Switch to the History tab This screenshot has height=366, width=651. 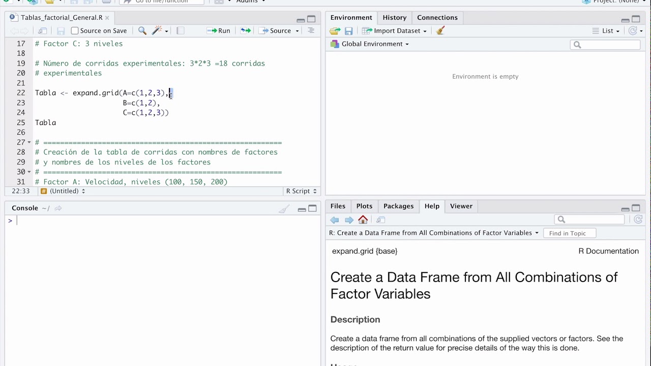point(394,17)
